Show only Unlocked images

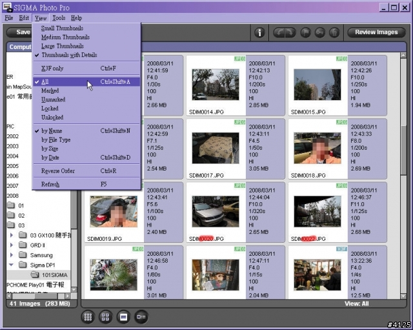(x=86, y=118)
